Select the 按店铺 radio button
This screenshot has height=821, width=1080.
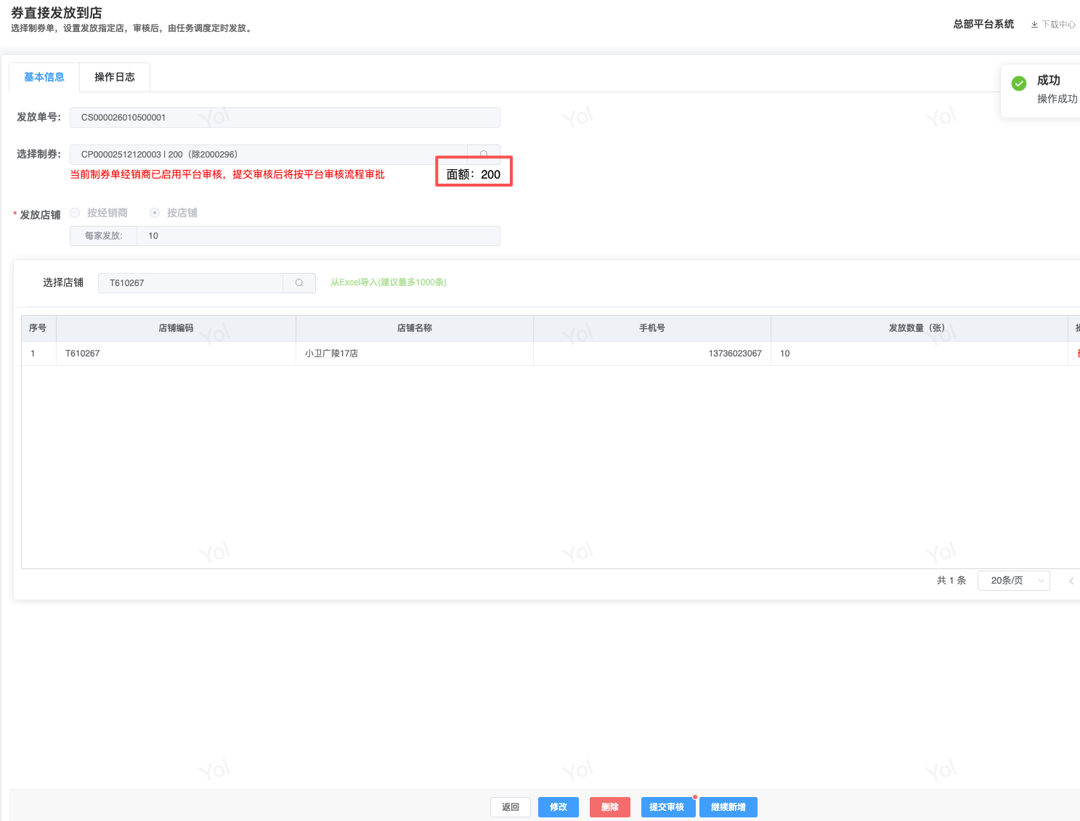coord(155,213)
